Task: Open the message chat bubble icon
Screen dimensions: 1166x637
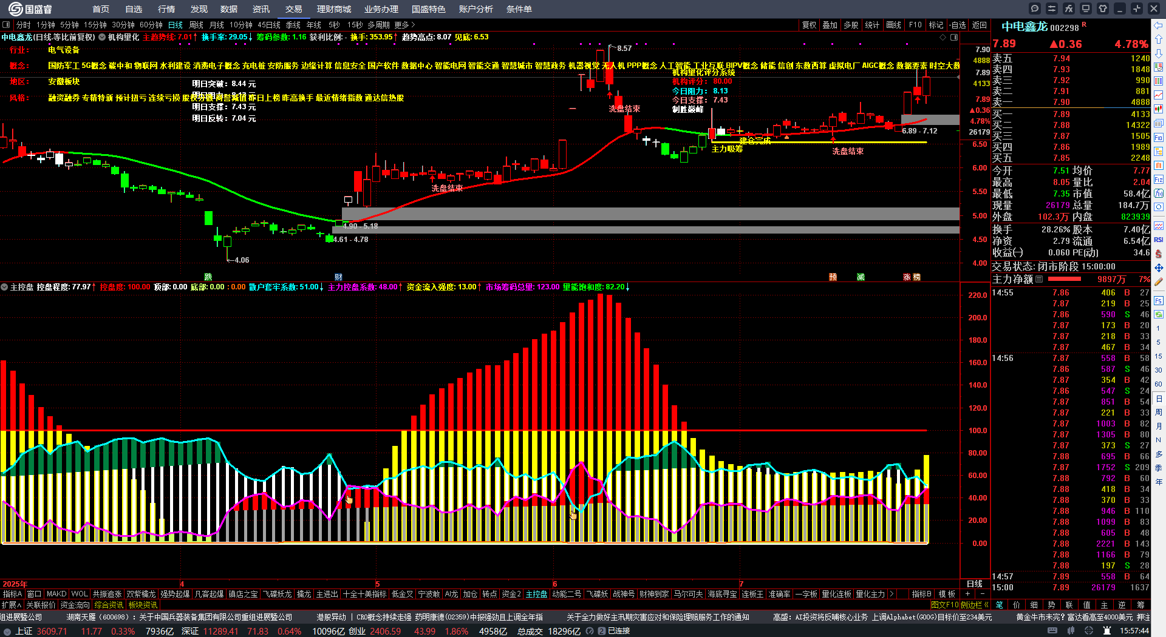Action: [x=1035, y=8]
